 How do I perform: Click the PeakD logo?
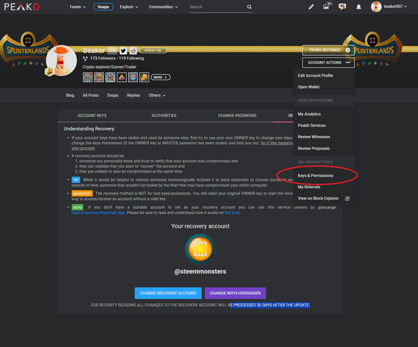pos(22,7)
